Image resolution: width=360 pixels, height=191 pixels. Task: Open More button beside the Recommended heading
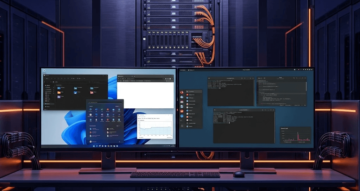118,126
